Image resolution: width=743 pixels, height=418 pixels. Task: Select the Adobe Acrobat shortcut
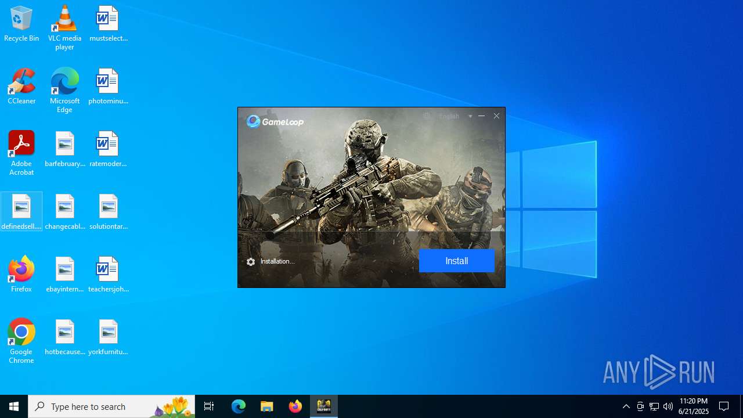(x=21, y=153)
